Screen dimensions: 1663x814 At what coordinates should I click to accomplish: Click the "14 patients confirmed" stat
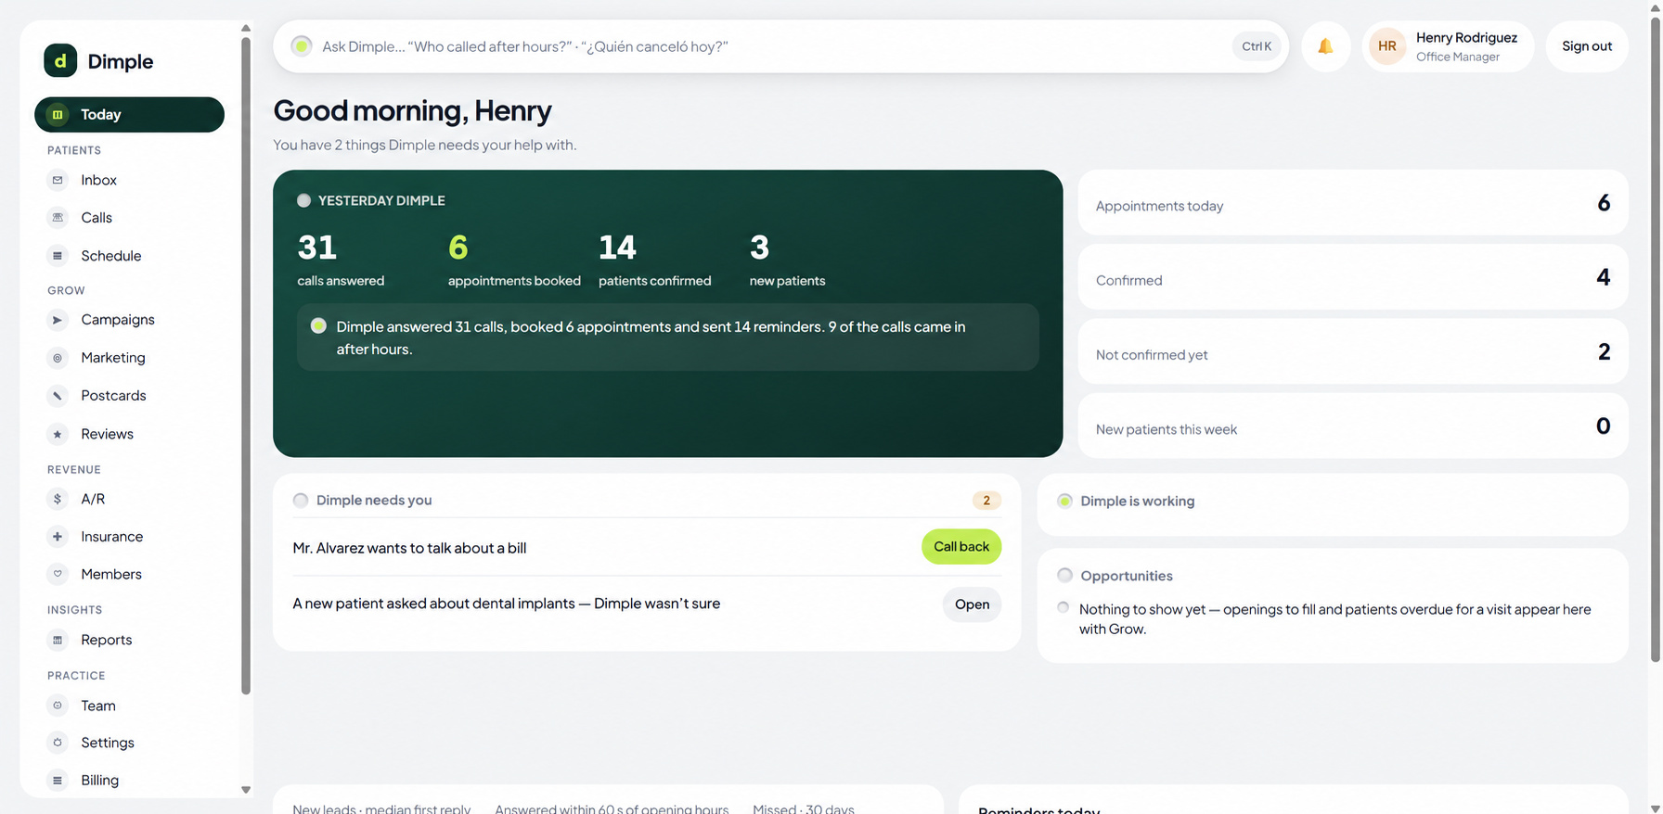tap(655, 261)
